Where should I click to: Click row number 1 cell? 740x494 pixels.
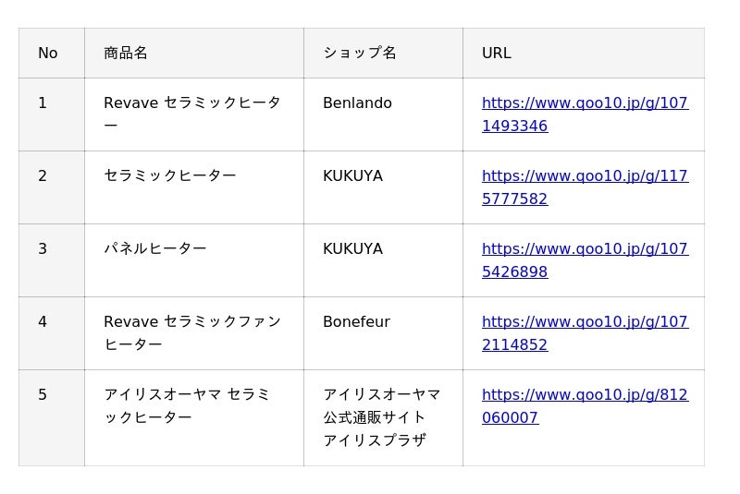[x=43, y=103]
